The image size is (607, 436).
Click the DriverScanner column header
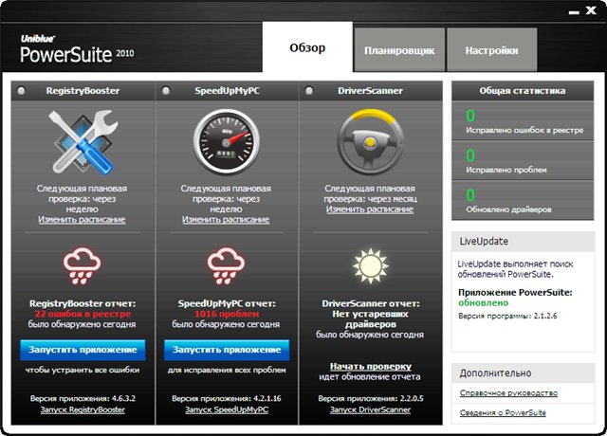point(371,91)
